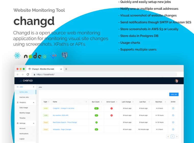Click Visual tag in Real Estate Search row
The image size is (194, 143).
point(46,122)
